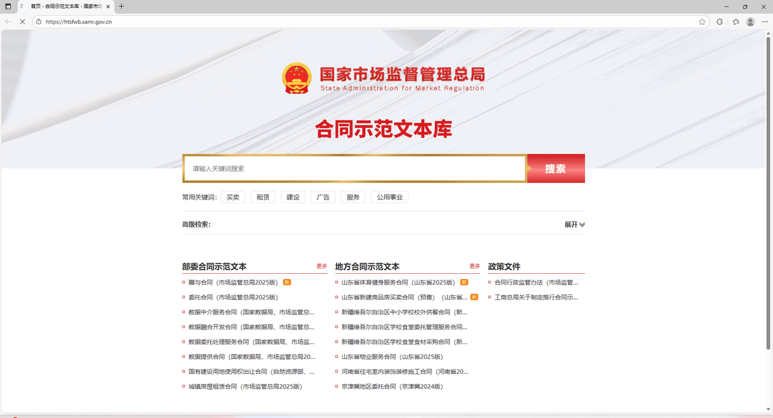773x418 pixels.
Task: Click the 请输入关键词搜索 search box
Action: 355,169
